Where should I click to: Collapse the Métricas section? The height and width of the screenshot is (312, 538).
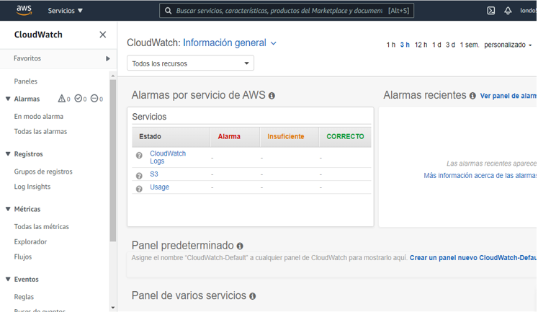coord(8,209)
